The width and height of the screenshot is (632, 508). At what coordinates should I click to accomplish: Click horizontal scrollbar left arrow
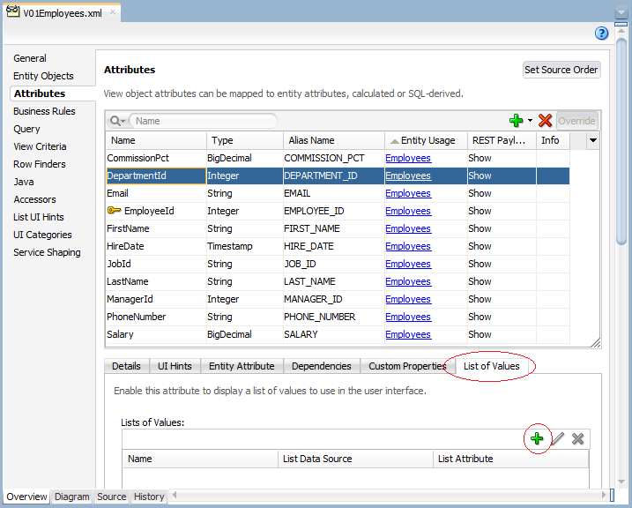(x=175, y=494)
